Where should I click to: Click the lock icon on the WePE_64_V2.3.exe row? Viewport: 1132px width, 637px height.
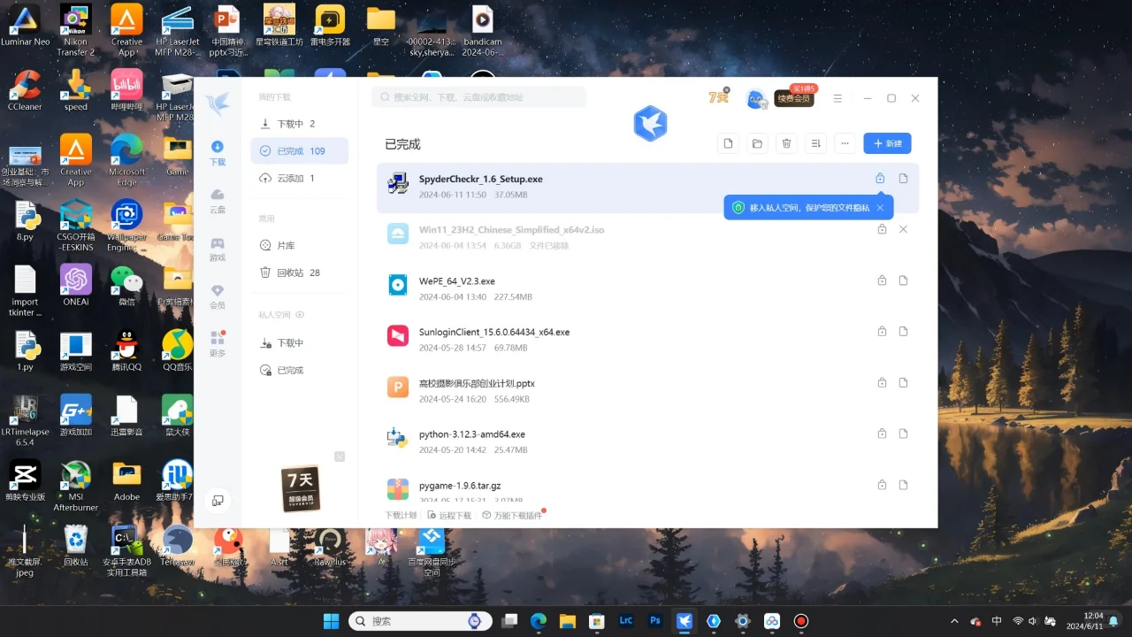(882, 280)
